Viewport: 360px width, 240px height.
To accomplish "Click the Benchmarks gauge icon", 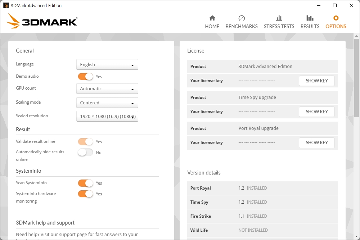I will (x=242, y=18).
